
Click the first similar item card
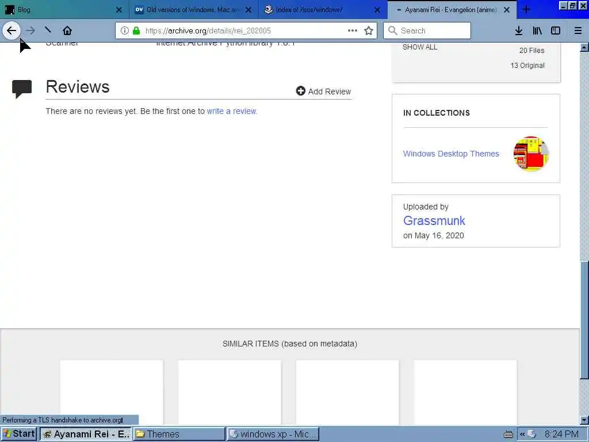coord(112,393)
